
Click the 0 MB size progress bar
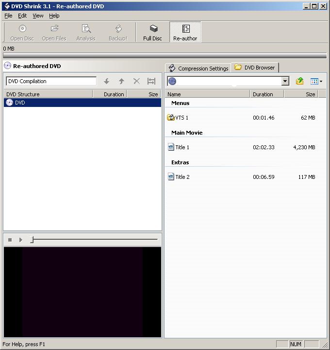point(165,55)
